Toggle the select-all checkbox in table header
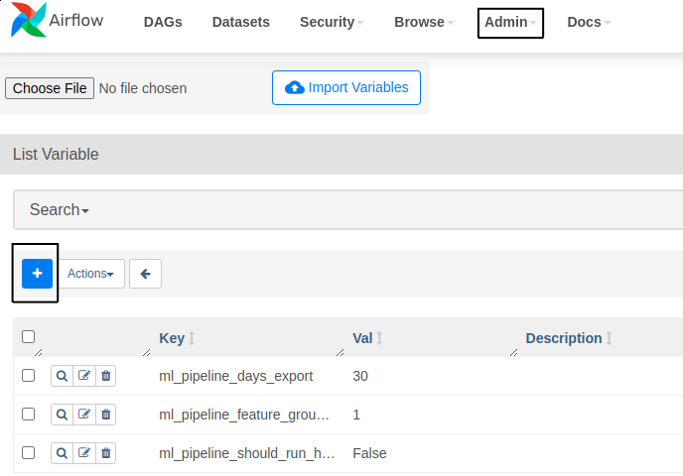This screenshot has height=476, width=683. [29, 336]
